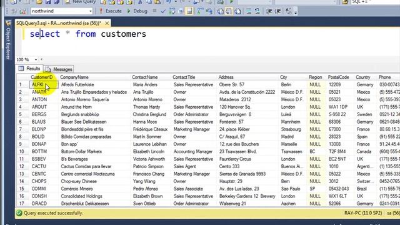
Task: Switch to the Messages tab
Action: click(x=59, y=69)
